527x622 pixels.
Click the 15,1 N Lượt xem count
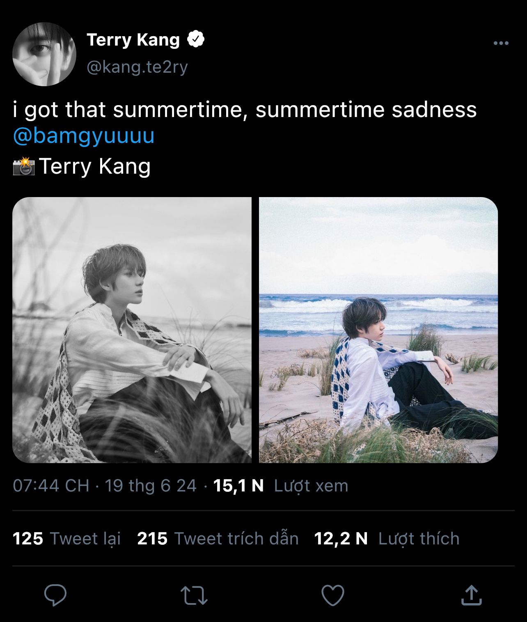pos(280,486)
